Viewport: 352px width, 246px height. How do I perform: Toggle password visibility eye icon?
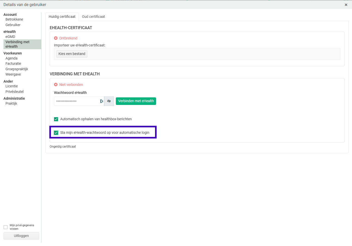(109, 101)
